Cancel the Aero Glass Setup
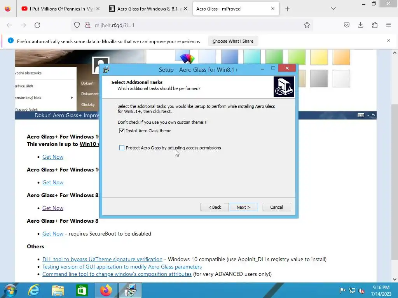 click(x=277, y=207)
